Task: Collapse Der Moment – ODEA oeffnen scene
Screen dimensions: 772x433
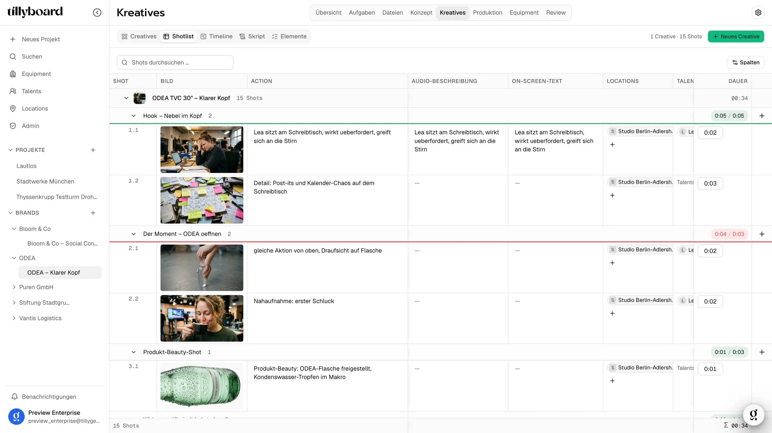Action: tap(133, 234)
